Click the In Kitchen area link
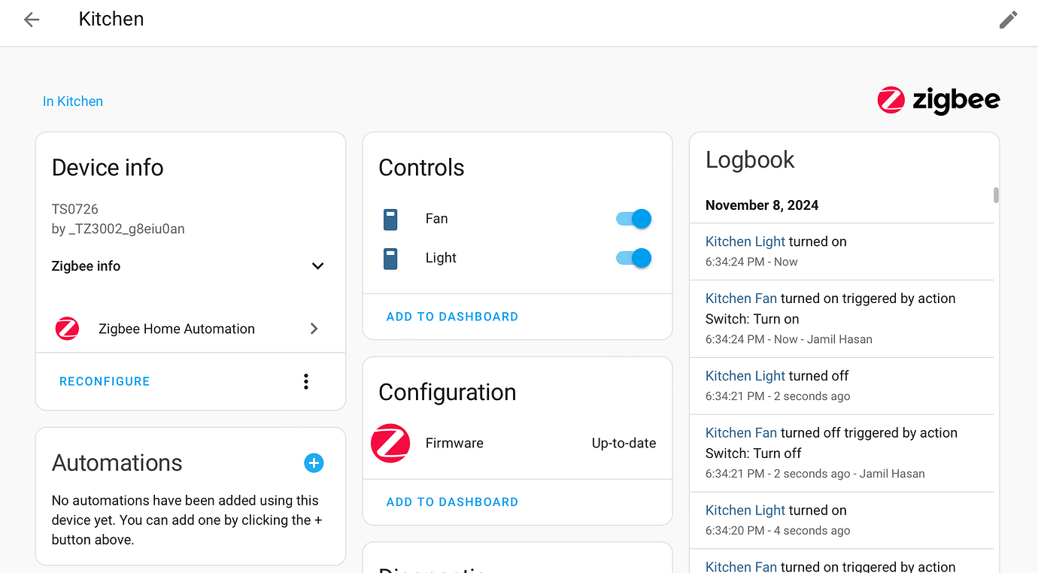Image resolution: width=1038 pixels, height=573 pixels. 72,101
